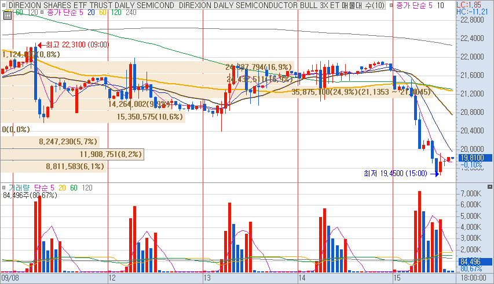Click the 거래량 volume indicator label
This screenshot has height=284, width=494.
[x=19, y=188]
